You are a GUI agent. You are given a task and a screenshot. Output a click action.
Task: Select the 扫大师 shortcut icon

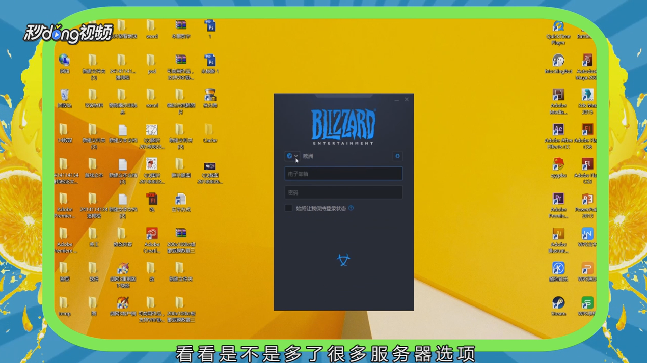tap(210, 99)
